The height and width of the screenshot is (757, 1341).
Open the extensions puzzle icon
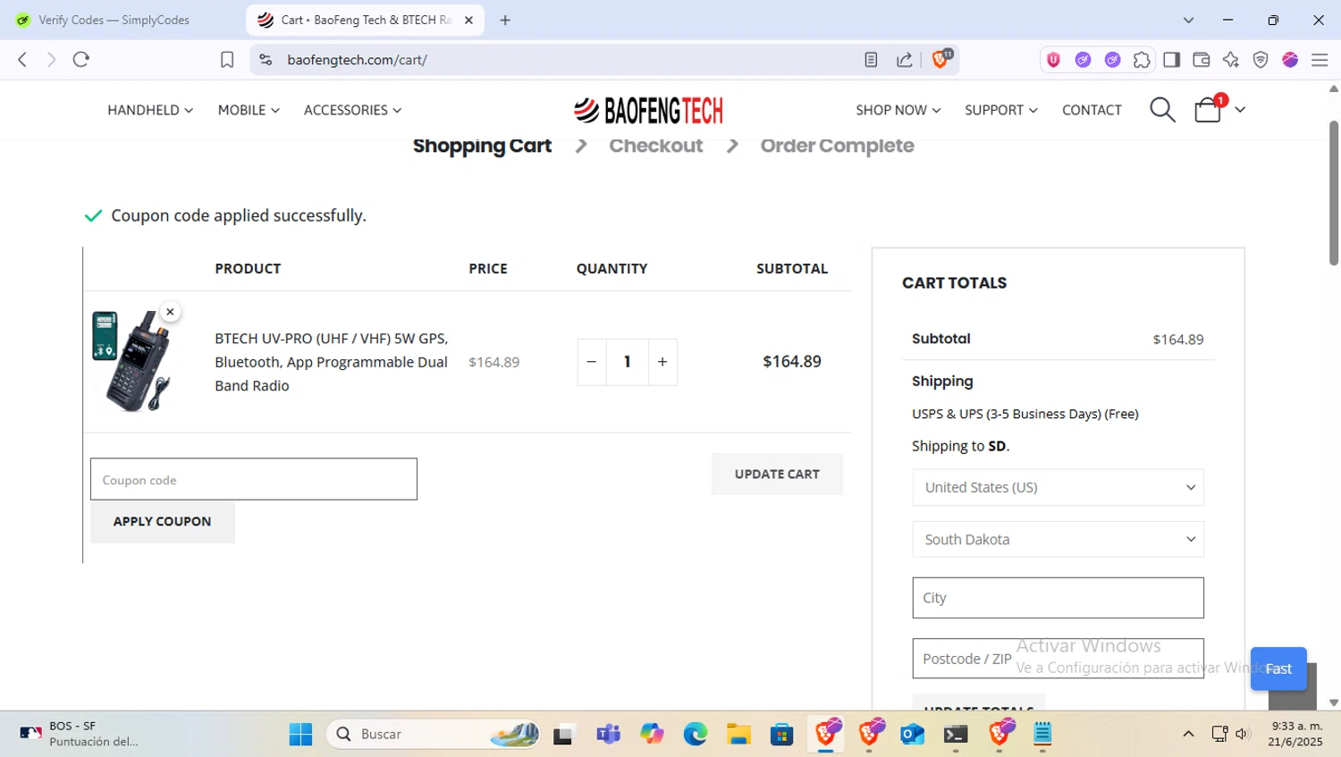[1142, 60]
